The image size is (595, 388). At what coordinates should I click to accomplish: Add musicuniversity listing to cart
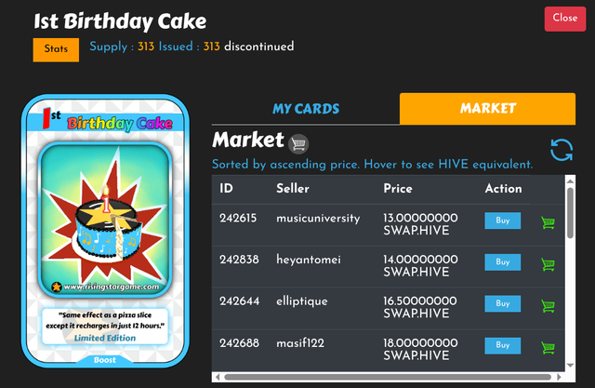point(548,222)
